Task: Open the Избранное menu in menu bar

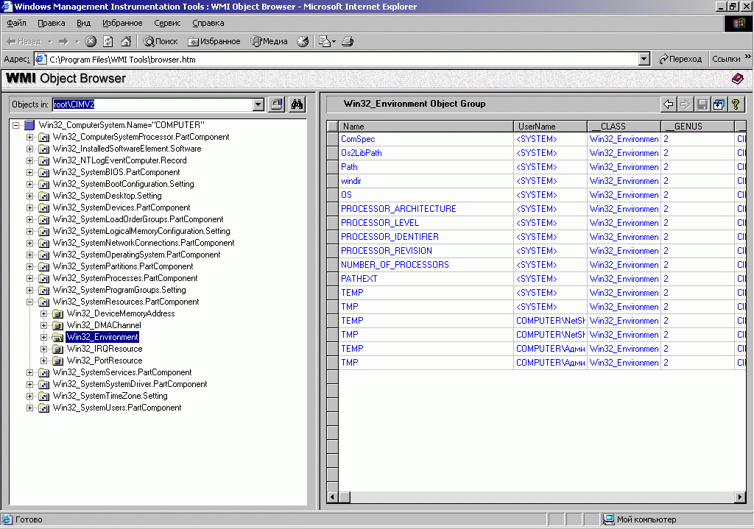Action: click(122, 23)
